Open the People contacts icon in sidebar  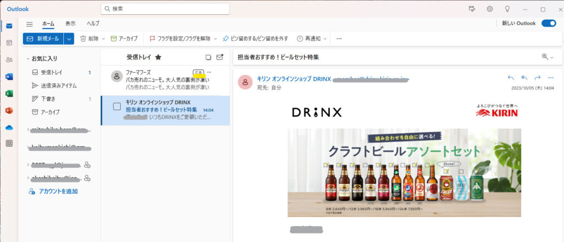[9, 59]
